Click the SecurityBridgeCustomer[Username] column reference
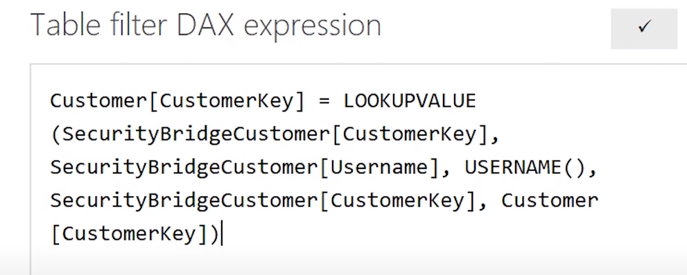Screen dimensions: 687x275 click(x=245, y=168)
